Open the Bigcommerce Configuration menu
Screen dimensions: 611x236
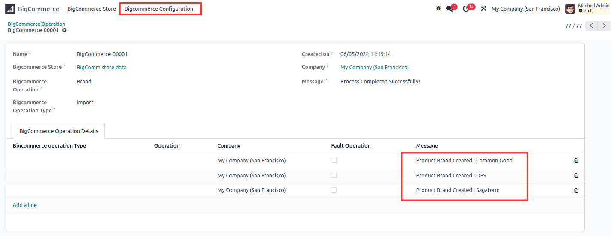(159, 9)
